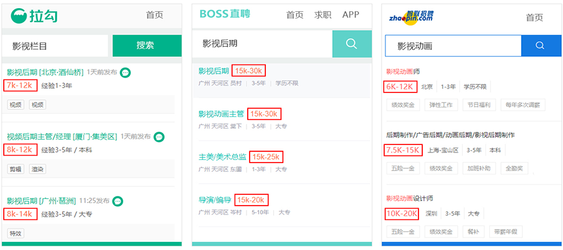Open 主美/美术总监 job posting
563x250 pixels.
pos(222,157)
